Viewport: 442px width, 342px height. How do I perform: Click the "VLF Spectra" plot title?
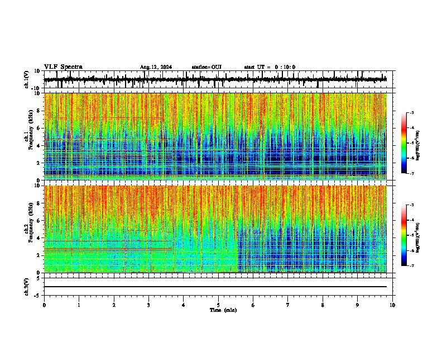coord(63,67)
